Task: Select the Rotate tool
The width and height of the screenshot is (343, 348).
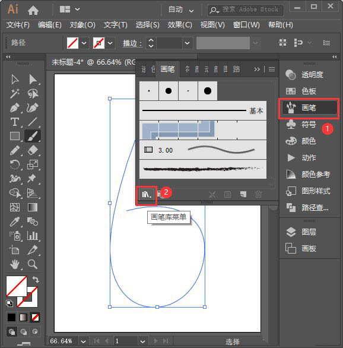Action: (15, 164)
